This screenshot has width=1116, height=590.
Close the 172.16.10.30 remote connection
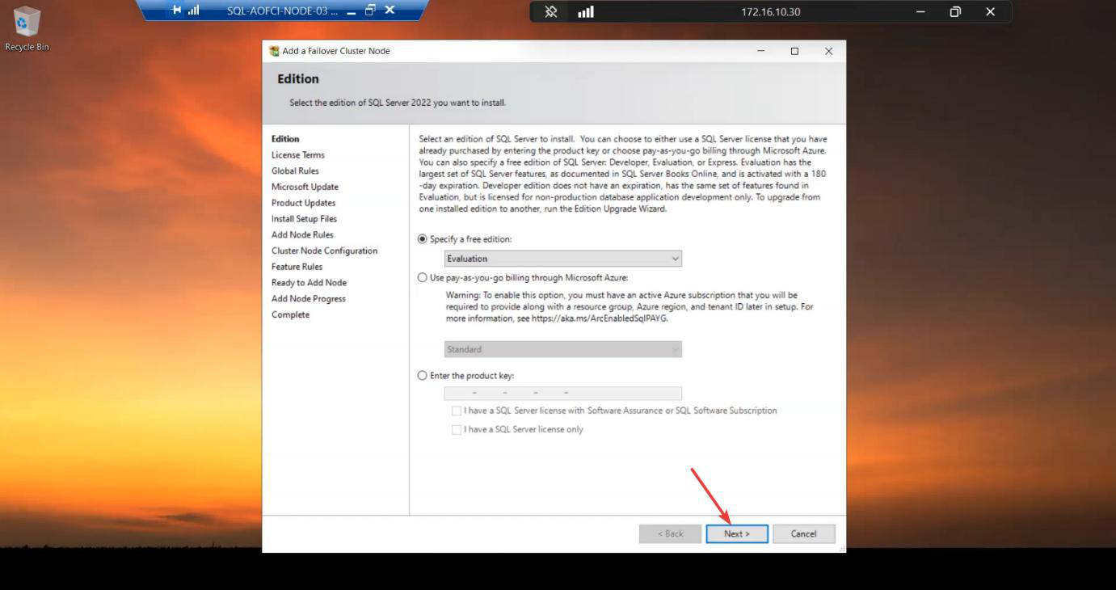[990, 12]
